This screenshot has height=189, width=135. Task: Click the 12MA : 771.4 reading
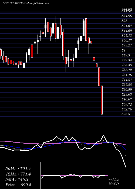(x=18, y=174)
